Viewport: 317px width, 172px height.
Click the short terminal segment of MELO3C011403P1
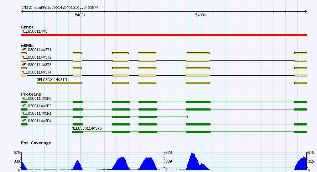[x=187, y=117]
